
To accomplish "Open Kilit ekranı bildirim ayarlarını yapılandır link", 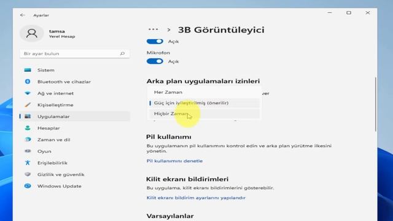I will tap(196, 198).
